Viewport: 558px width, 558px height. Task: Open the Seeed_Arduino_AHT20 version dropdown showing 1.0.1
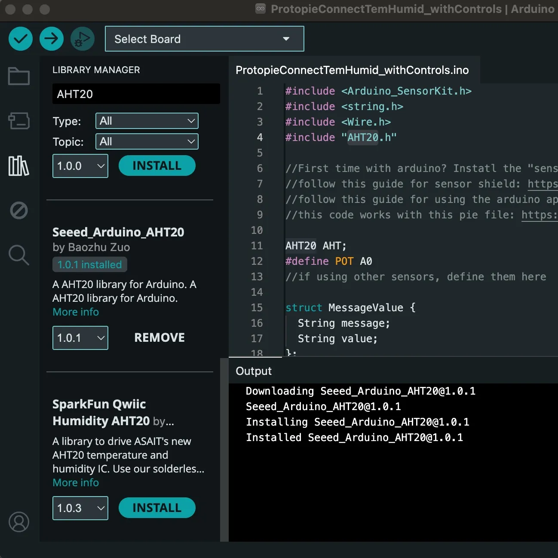(x=80, y=338)
